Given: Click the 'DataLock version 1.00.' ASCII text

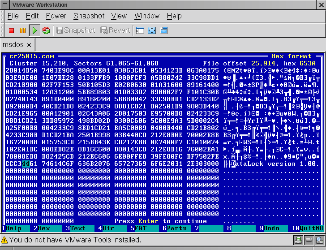Looking at the screenshot, I should pos(275,164).
